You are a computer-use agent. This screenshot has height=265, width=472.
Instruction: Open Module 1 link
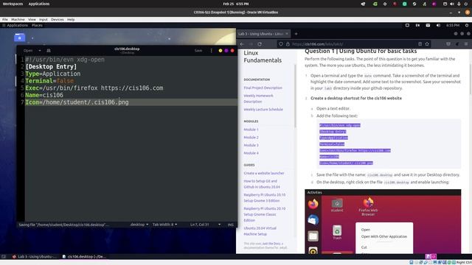(x=251, y=130)
